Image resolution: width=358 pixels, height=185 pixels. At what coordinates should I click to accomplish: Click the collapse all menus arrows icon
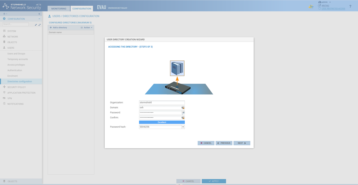(36, 25)
